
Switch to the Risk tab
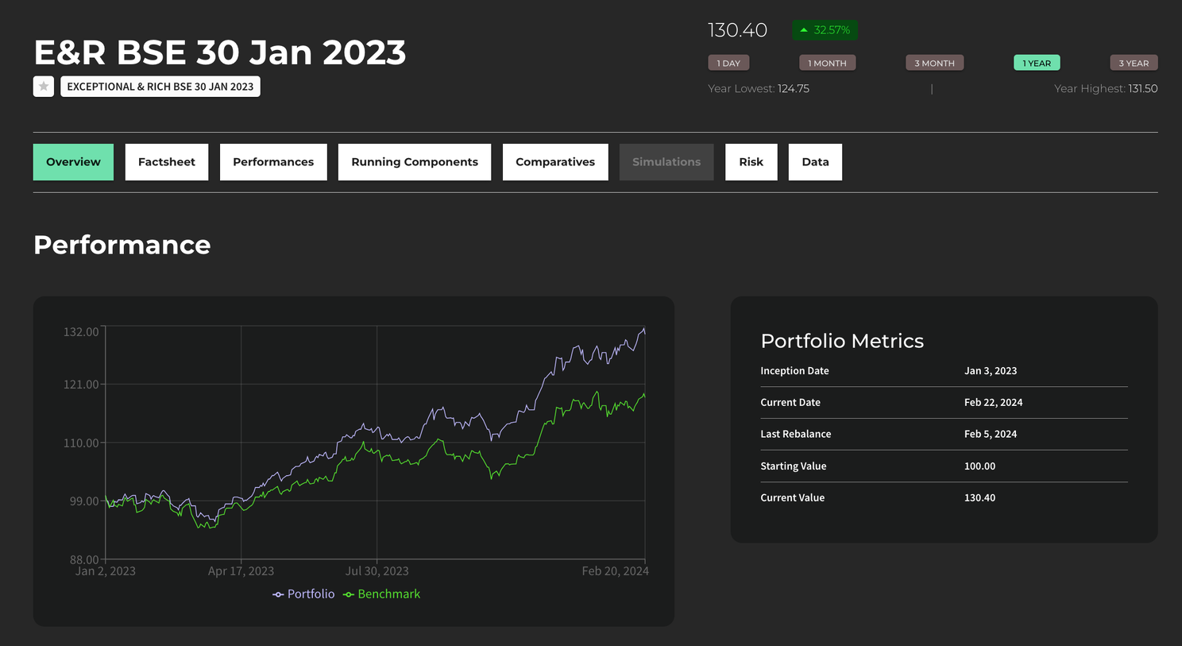click(x=751, y=162)
